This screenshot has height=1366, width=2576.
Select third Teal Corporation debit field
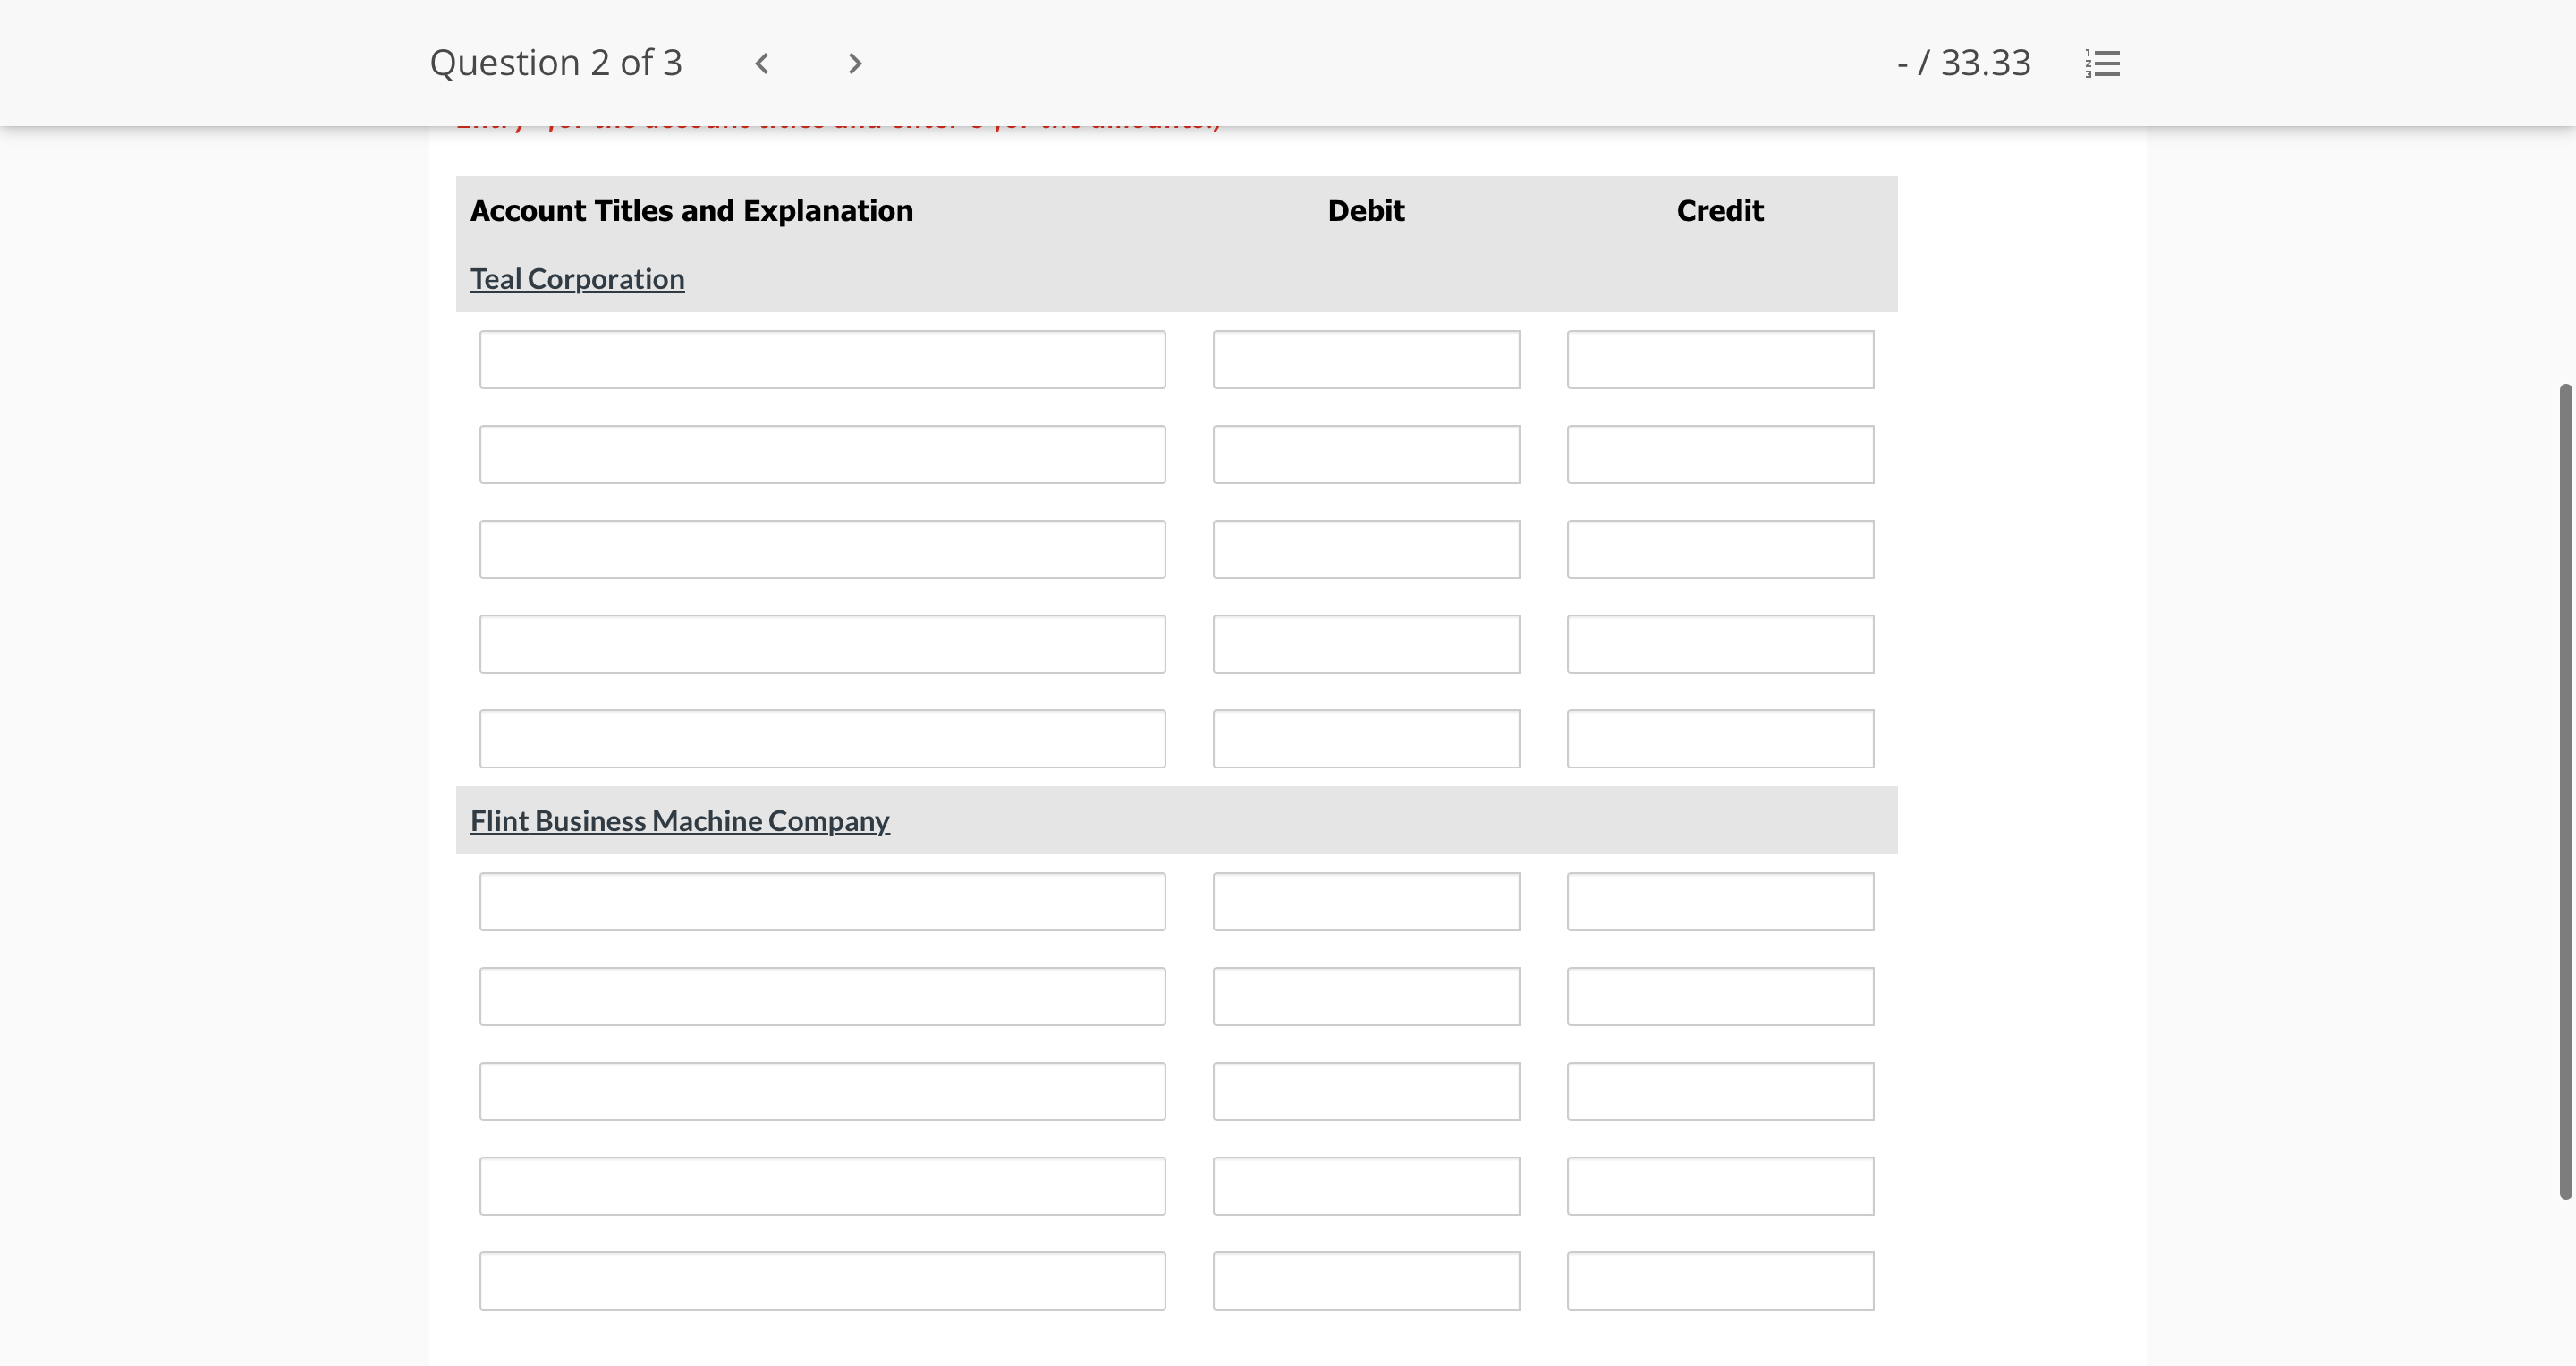1366,549
